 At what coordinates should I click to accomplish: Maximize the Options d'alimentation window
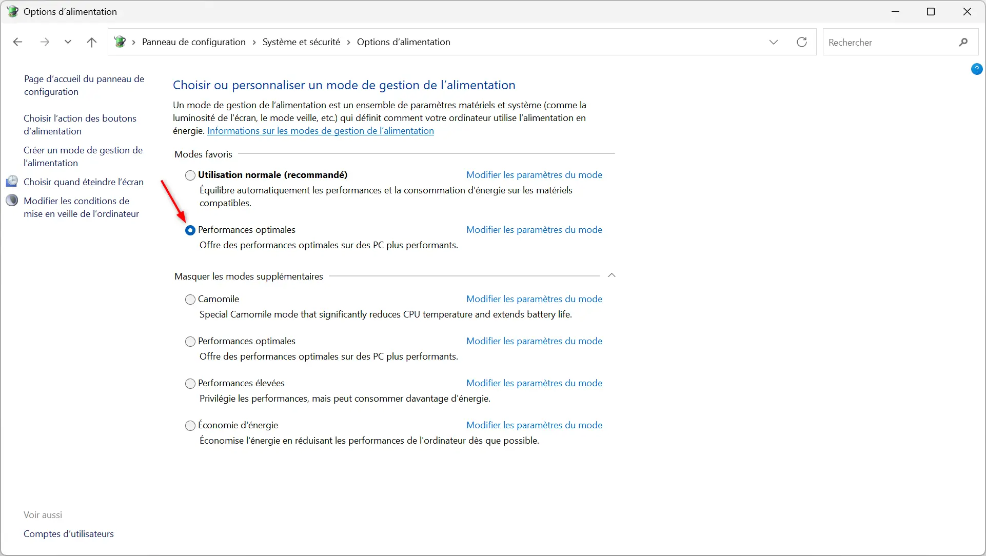[931, 11]
